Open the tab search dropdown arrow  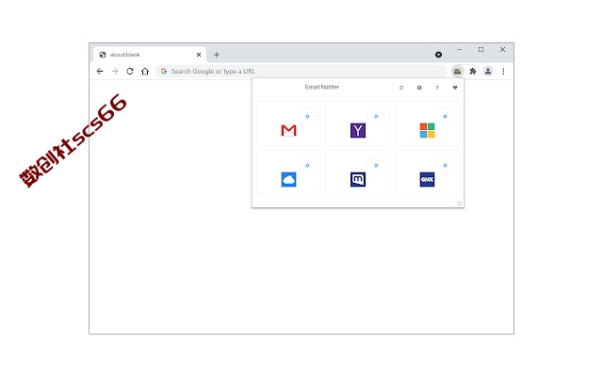(438, 55)
